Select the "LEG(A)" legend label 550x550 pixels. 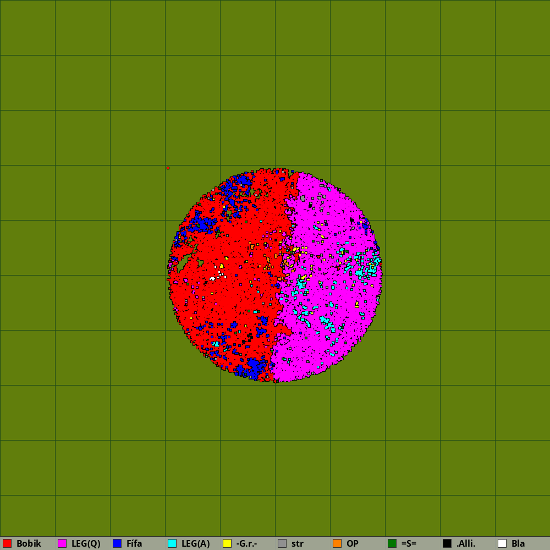point(196,543)
